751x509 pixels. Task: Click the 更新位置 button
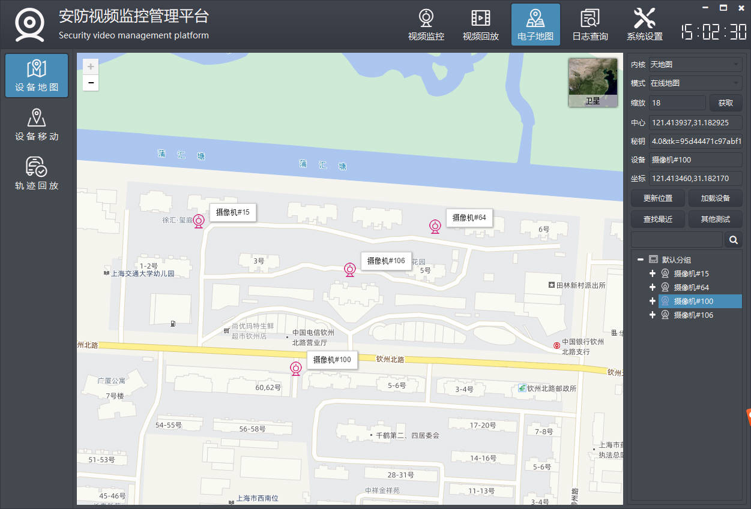coord(657,198)
